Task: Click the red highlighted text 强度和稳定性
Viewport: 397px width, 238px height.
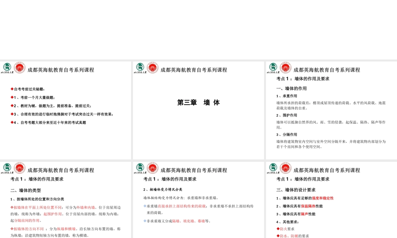Action: click(323, 198)
